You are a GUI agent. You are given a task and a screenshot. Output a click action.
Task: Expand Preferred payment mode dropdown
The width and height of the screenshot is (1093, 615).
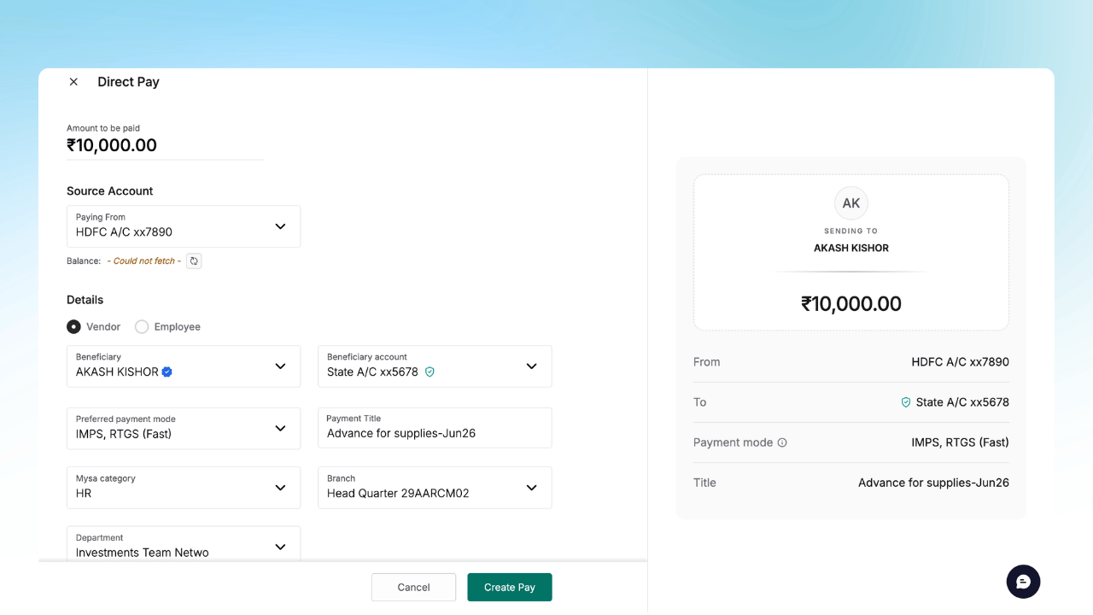pos(184,428)
